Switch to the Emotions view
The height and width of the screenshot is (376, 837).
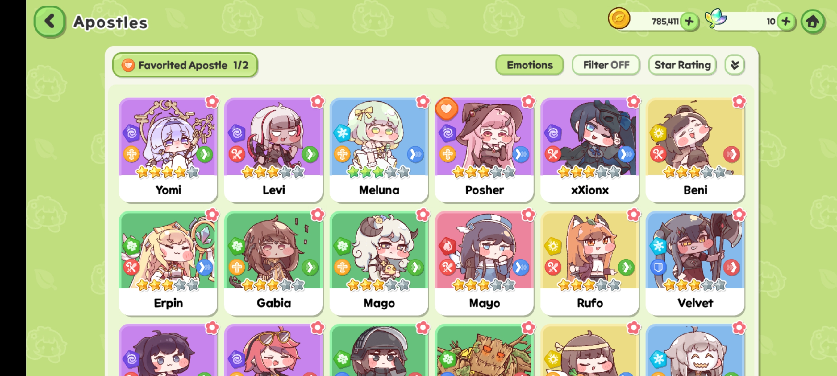pos(530,65)
